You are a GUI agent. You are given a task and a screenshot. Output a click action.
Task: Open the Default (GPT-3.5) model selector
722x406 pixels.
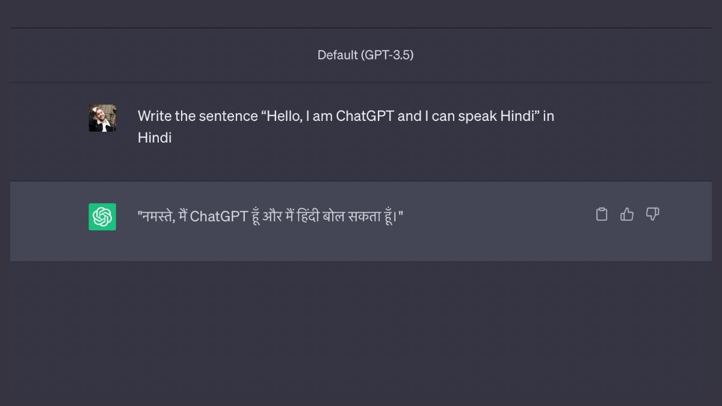367,55
